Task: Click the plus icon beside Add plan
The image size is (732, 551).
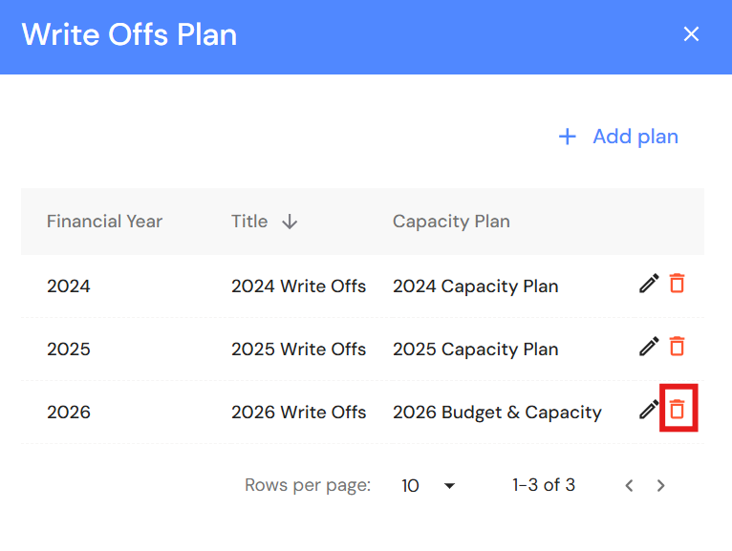Action: pyautogui.click(x=568, y=137)
